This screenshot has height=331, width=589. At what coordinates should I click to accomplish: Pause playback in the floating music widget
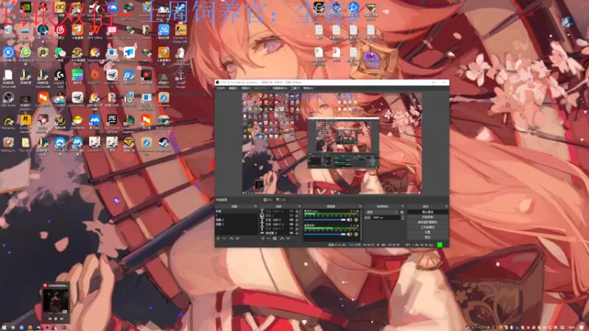[x=56, y=318]
